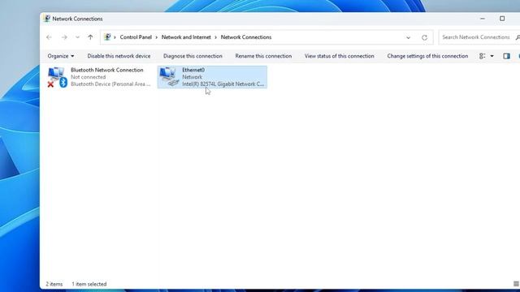This screenshot has width=520, height=292.
Task: Select the Bluetooth Network Connection icon
Action: 57,77
